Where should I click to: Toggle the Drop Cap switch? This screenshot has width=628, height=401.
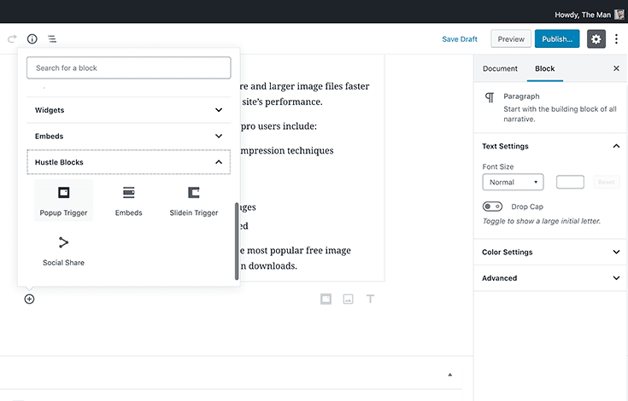(493, 206)
